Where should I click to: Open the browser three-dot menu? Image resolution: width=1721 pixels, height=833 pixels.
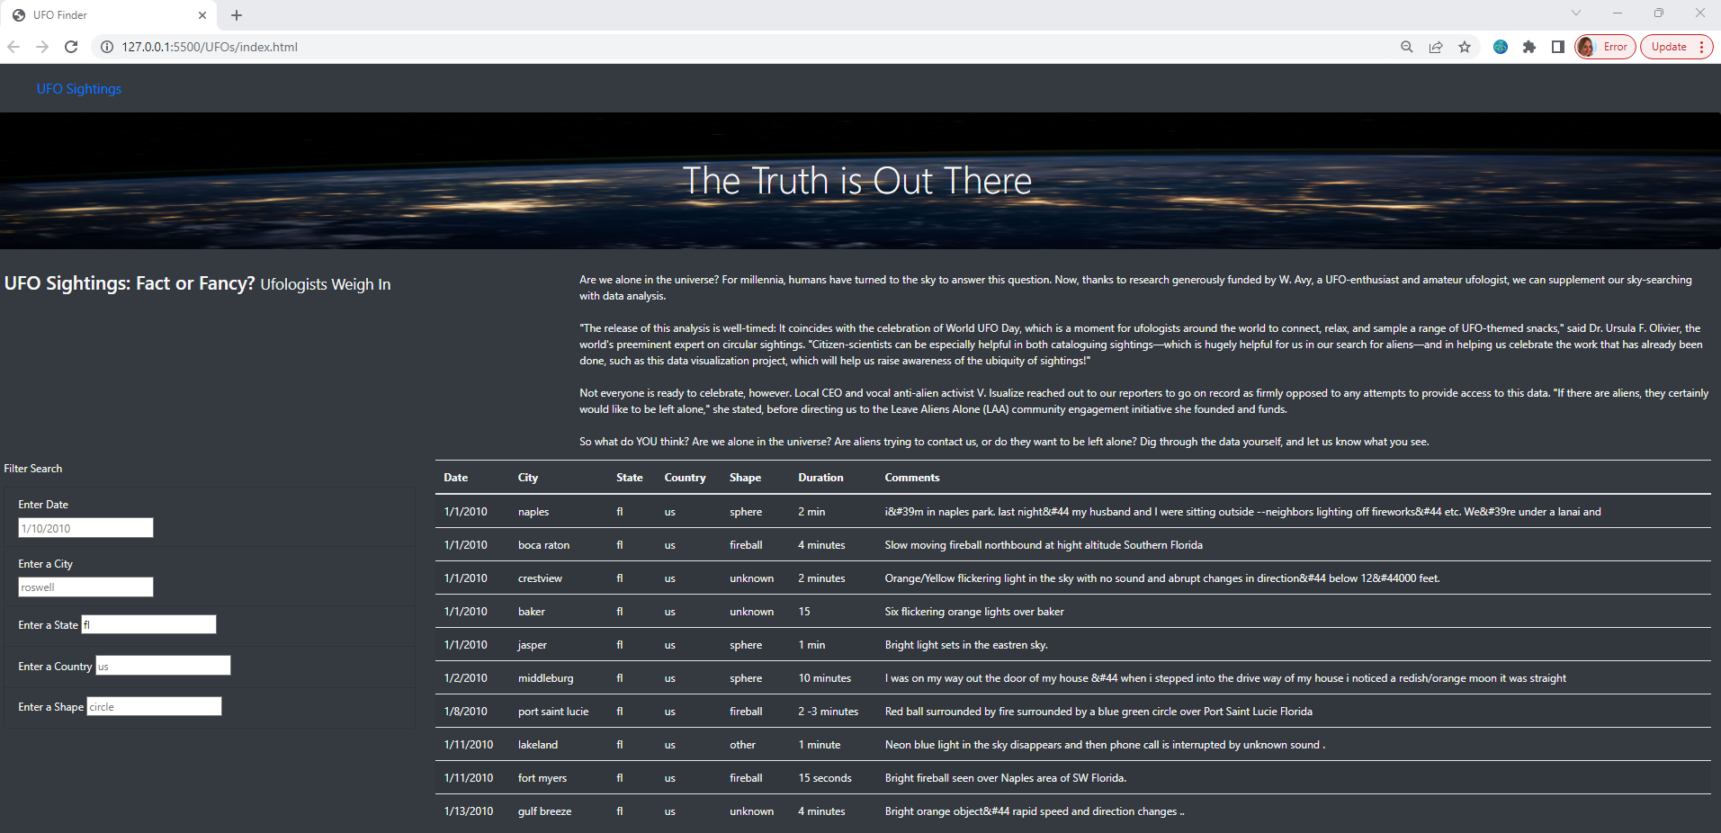[x=1705, y=47]
